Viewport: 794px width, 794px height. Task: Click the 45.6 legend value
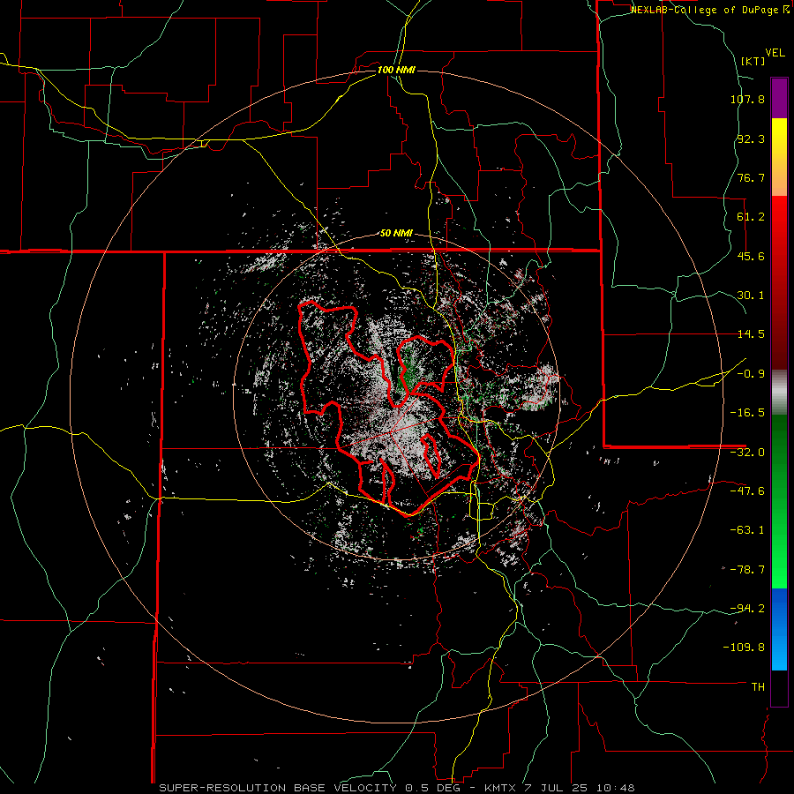coord(751,256)
